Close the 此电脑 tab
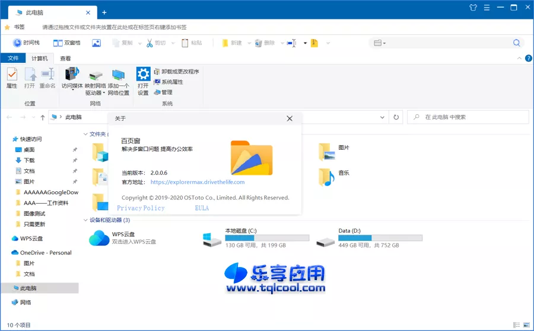Viewport: 534px width, 331px height. (88, 12)
